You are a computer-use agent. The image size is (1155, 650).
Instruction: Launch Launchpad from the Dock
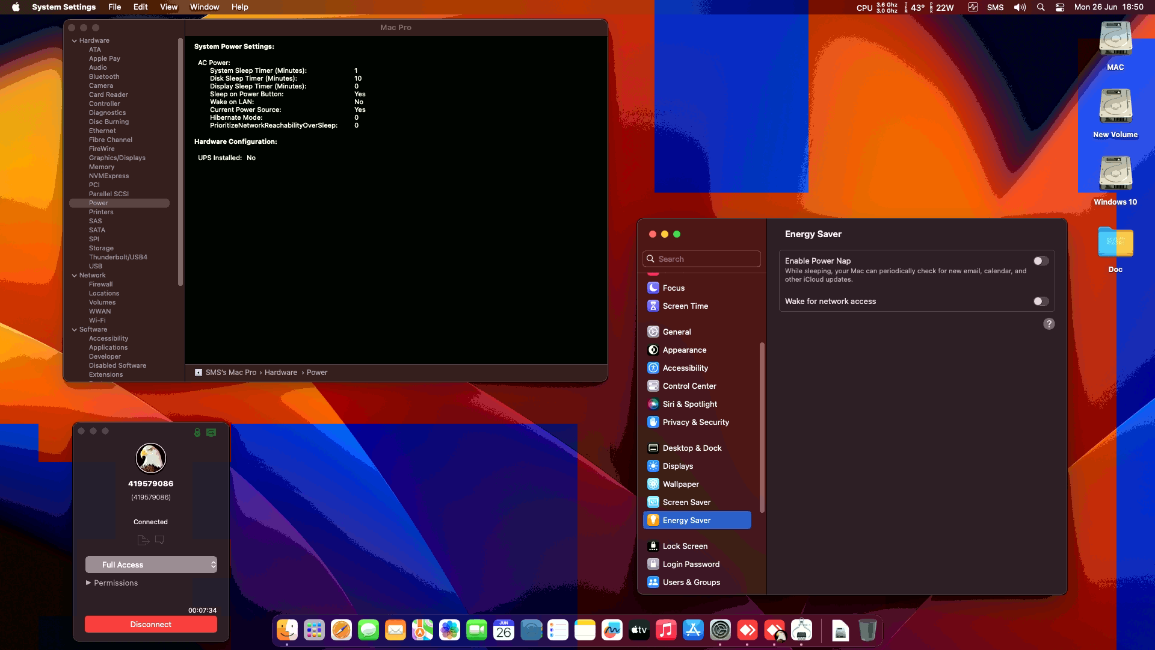point(314,630)
